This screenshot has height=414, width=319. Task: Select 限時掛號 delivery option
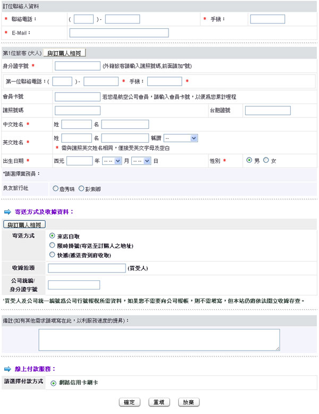[x=52, y=245]
